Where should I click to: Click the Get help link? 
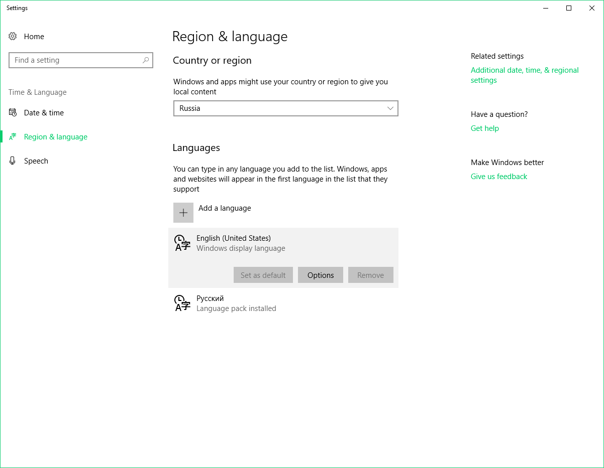click(x=485, y=128)
